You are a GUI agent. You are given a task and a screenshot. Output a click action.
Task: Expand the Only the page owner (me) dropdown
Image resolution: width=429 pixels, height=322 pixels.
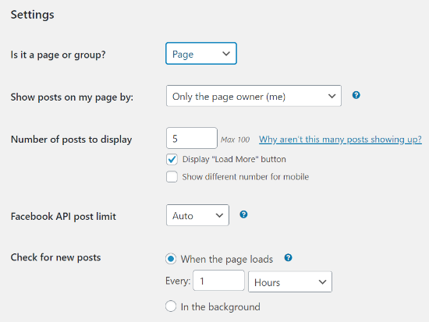(x=253, y=96)
